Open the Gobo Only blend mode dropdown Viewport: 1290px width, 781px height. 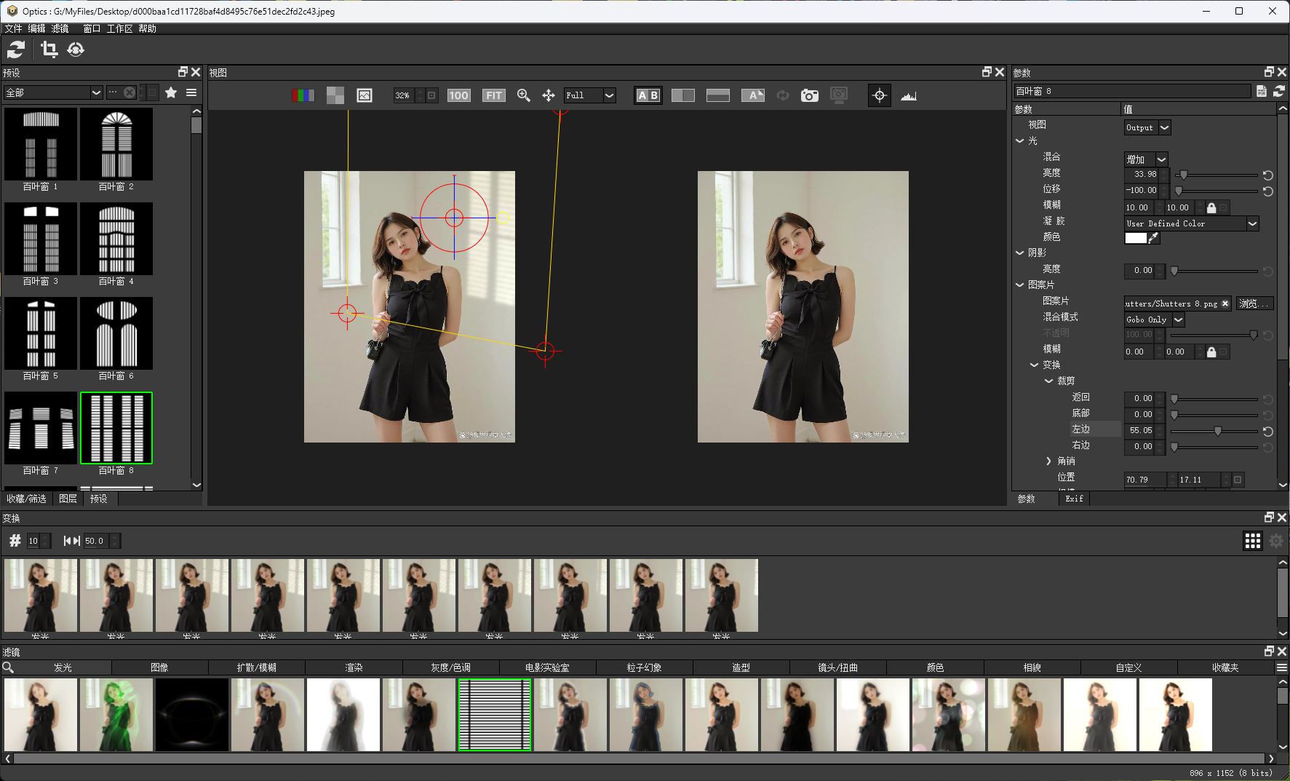click(x=1154, y=320)
